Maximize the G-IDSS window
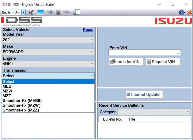 point(172,4)
